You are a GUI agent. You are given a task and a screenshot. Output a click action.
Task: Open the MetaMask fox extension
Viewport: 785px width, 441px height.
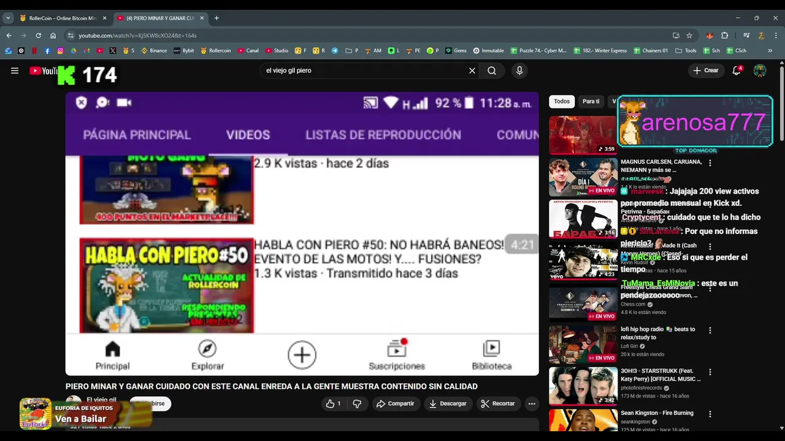710,36
